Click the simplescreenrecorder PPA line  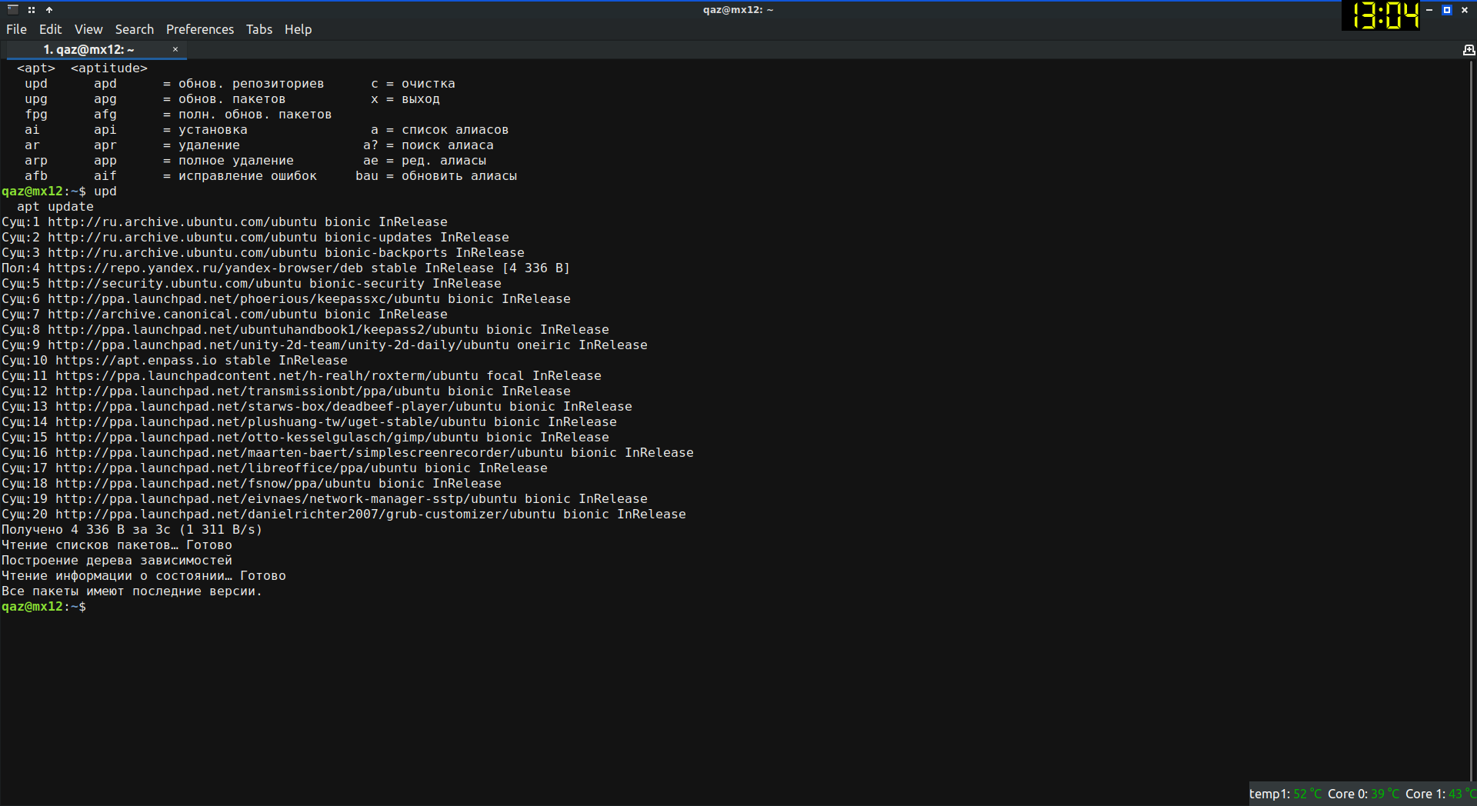(x=348, y=452)
